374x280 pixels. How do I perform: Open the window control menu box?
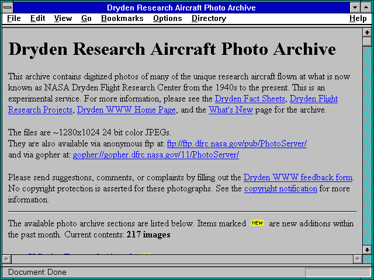(8, 8)
